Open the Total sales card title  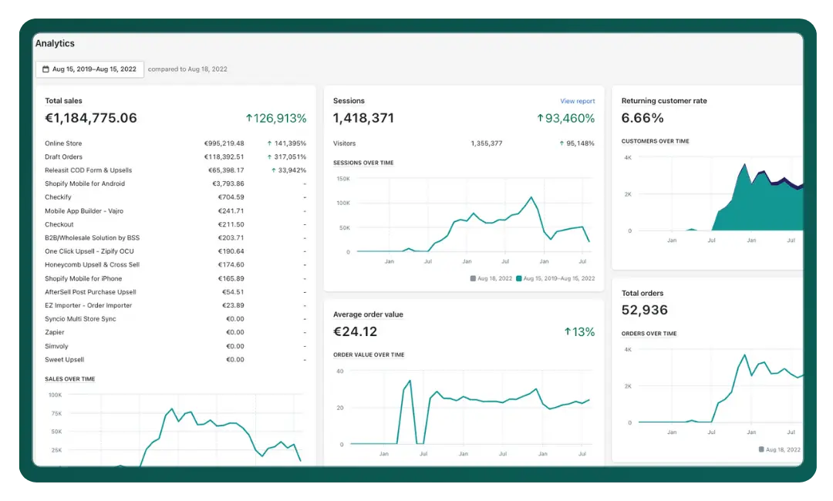click(x=63, y=101)
